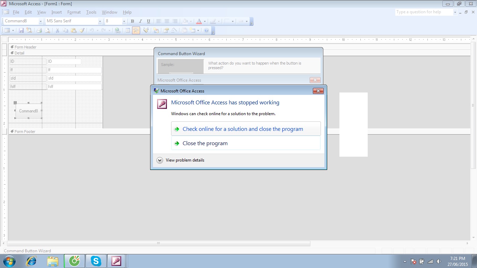This screenshot has height=268, width=477.
Task: Click the font color red swatch button
Action: pos(199,21)
